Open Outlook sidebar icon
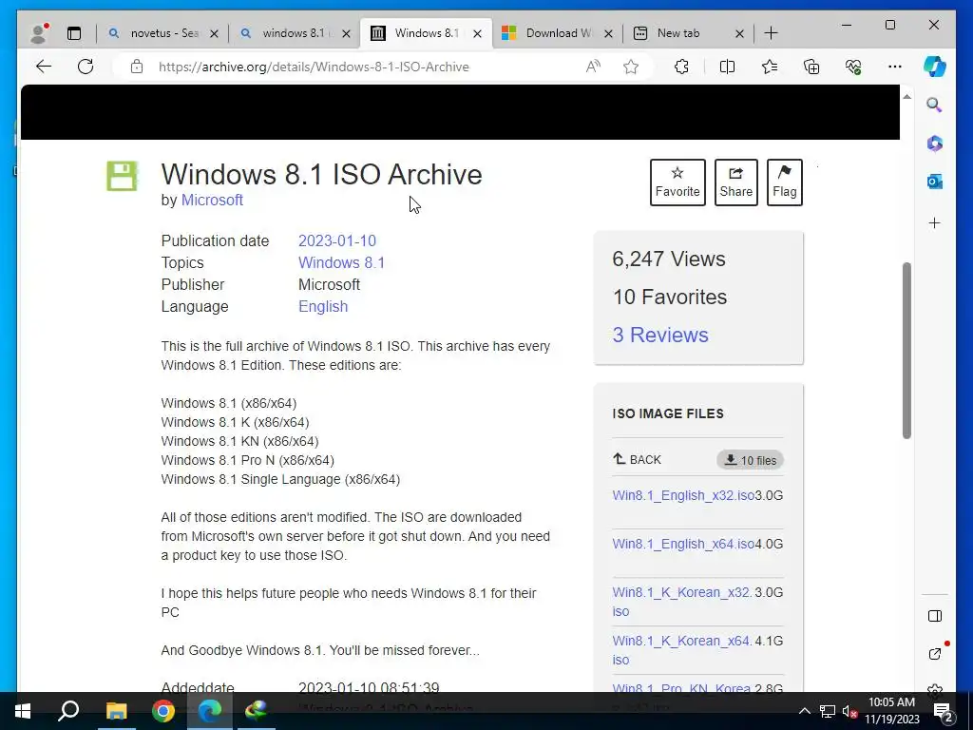The width and height of the screenshot is (973, 730). point(935,182)
